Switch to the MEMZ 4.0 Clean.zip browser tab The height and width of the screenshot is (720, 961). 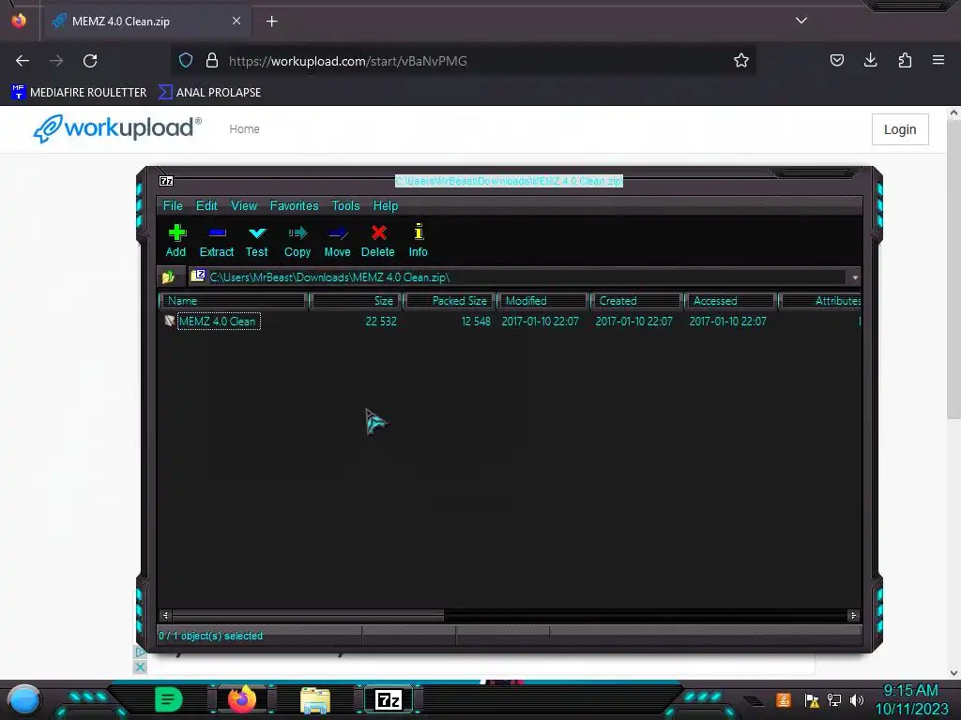click(x=145, y=22)
